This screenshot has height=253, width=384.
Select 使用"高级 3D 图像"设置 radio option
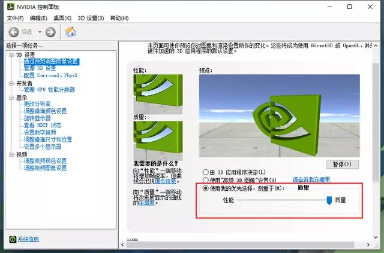(x=206, y=180)
